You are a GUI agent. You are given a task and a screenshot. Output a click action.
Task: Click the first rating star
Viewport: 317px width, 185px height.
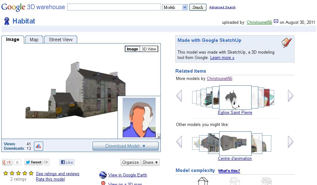(6, 173)
